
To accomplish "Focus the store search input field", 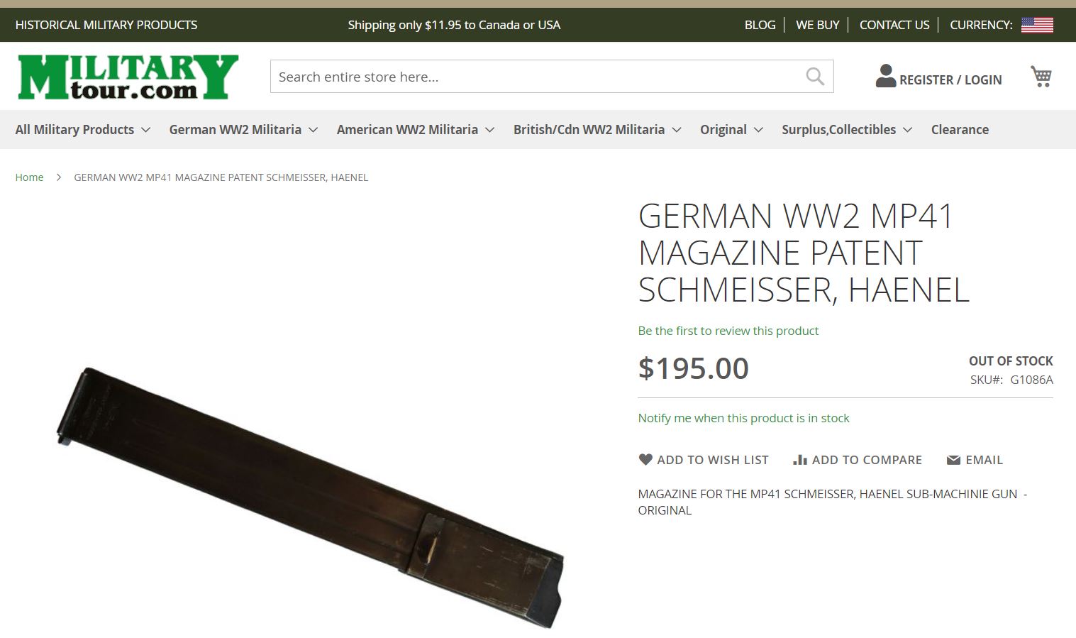I will click(x=537, y=77).
